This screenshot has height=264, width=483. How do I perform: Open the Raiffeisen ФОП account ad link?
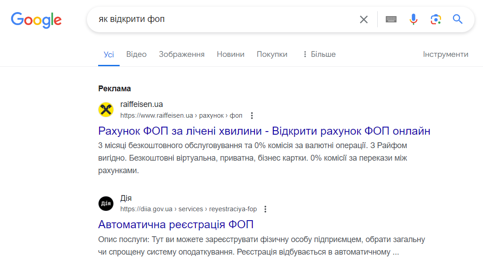coord(263,131)
